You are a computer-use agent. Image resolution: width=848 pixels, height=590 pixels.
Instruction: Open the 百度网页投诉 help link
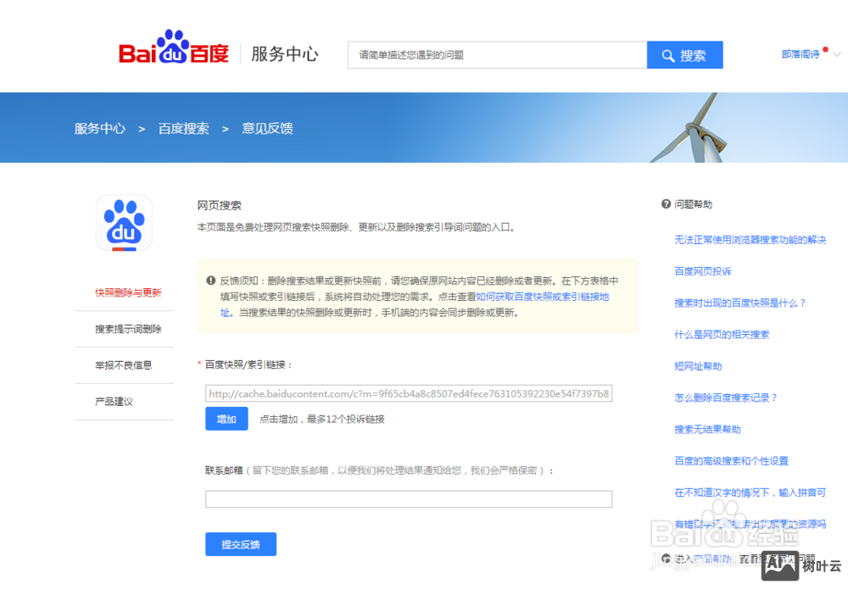703,271
